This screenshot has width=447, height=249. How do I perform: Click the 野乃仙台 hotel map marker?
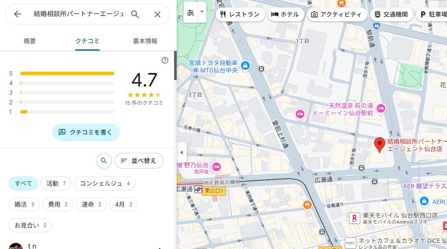coord(216,167)
